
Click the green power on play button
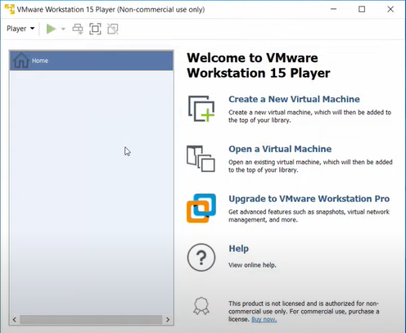click(x=51, y=29)
